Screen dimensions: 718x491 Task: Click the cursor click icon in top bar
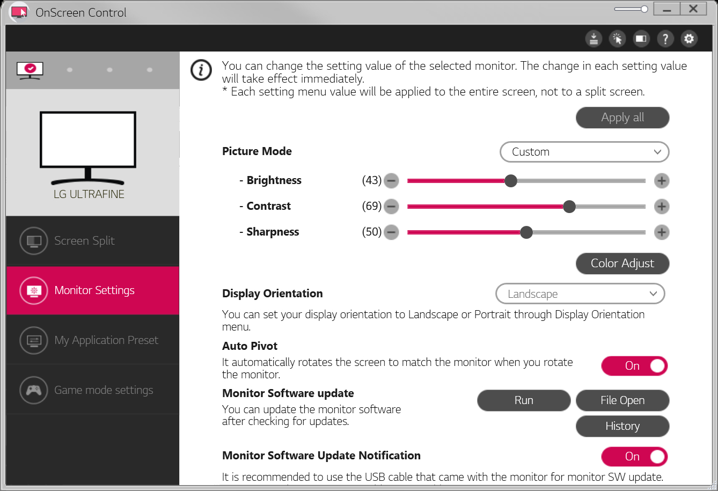(x=618, y=39)
